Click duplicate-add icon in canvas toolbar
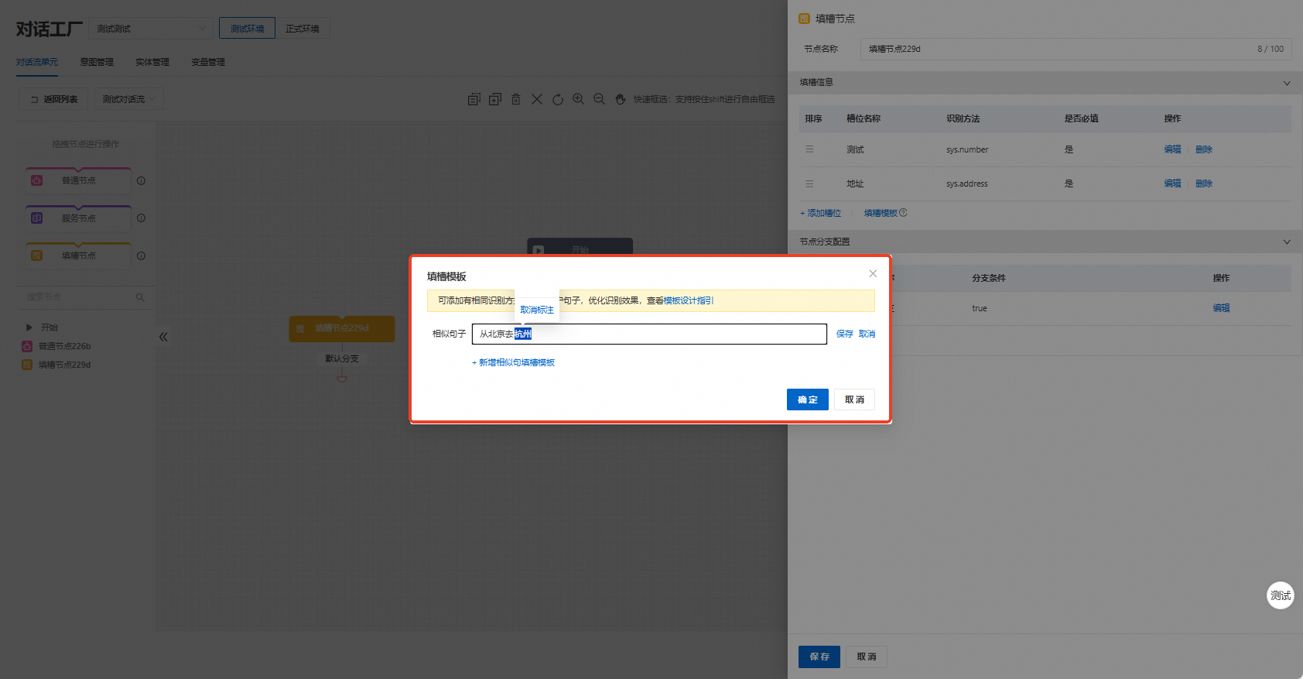Image resolution: width=1303 pixels, height=679 pixels. click(495, 99)
